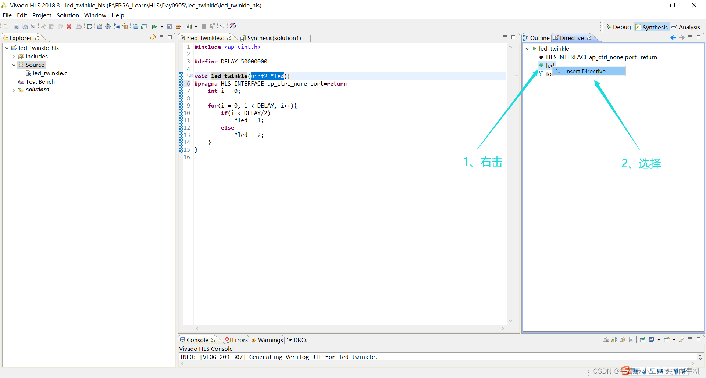Image resolution: width=706 pixels, height=378 pixels.
Task: Fold the led_twinkle function at line 5
Action: pyautogui.click(x=192, y=76)
